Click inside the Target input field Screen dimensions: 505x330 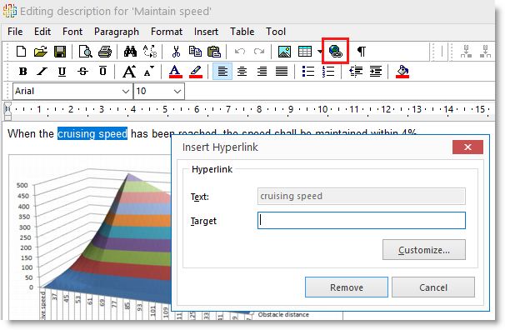point(362,221)
